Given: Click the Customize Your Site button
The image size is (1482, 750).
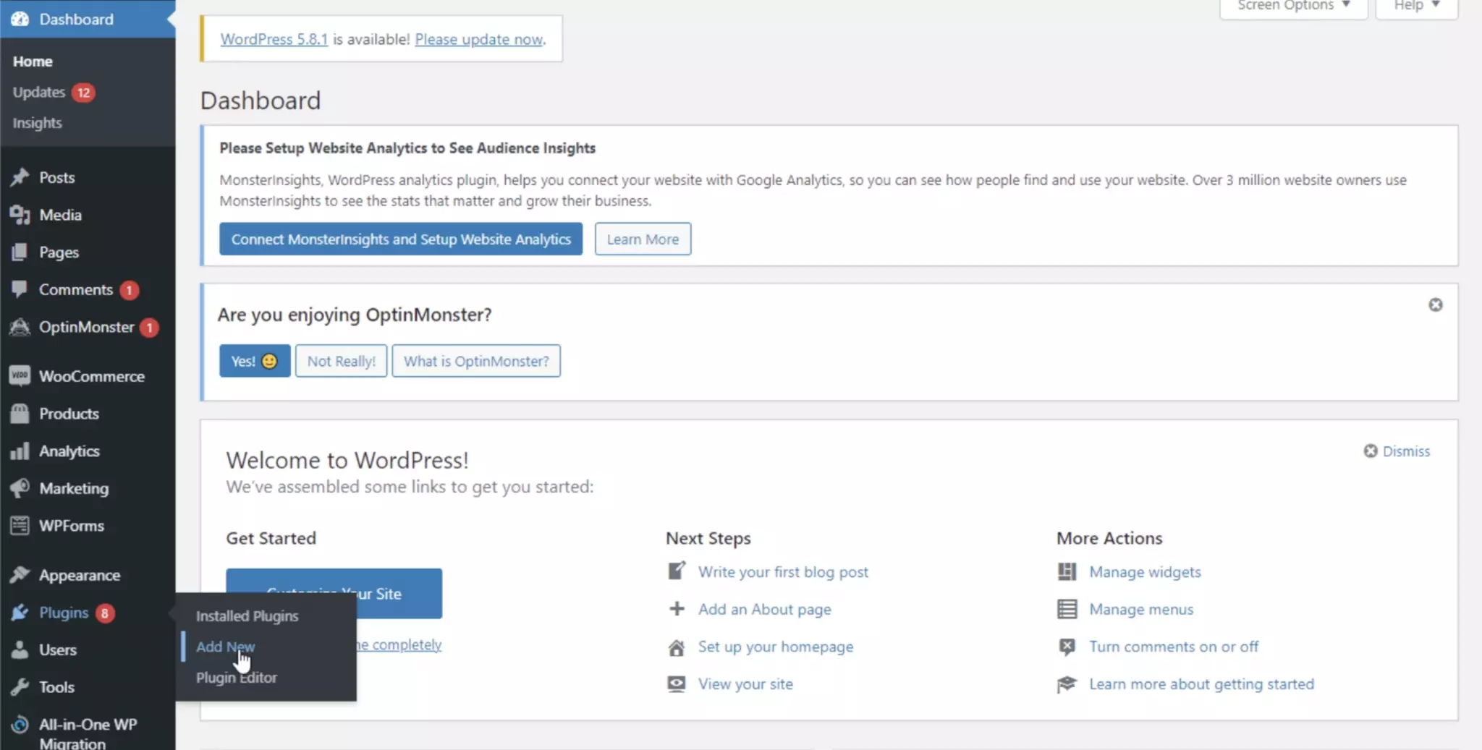Looking at the screenshot, I should (x=334, y=593).
